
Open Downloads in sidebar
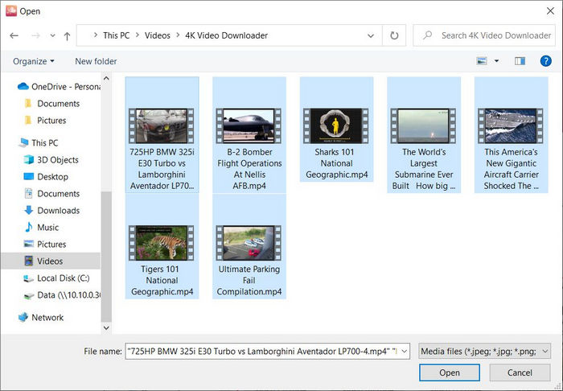tap(51, 211)
